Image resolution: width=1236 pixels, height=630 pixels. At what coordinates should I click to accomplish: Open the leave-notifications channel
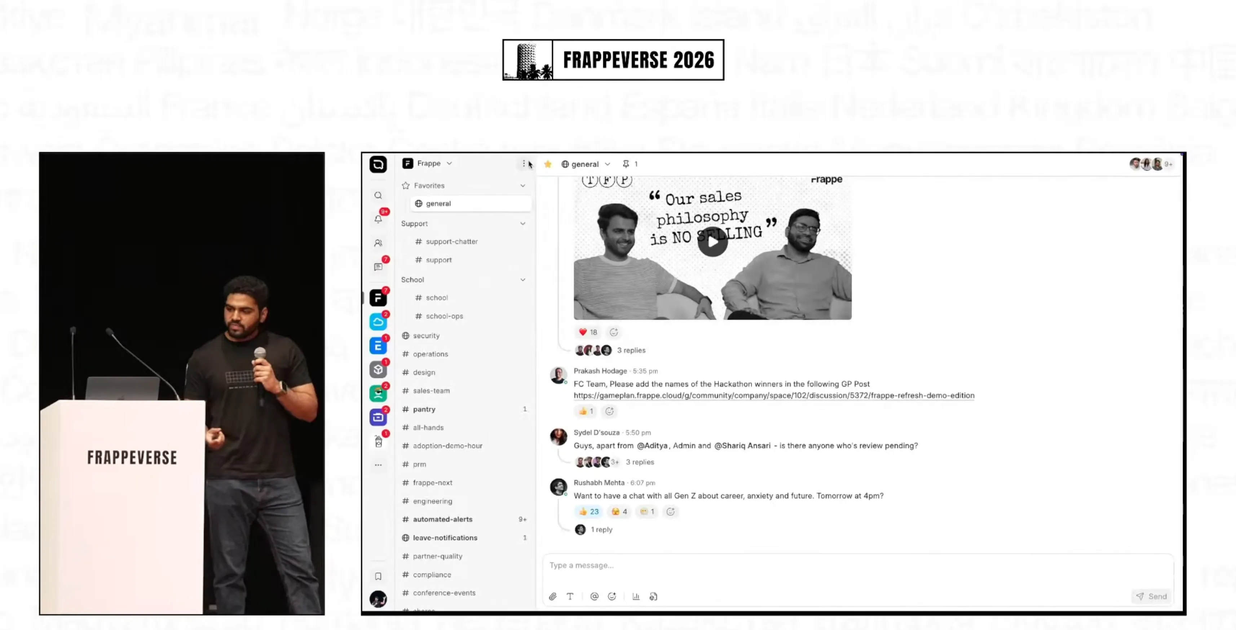465,537
